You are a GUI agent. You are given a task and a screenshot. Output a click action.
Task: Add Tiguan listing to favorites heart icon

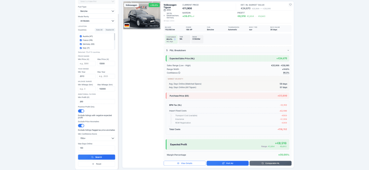point(290,5)
